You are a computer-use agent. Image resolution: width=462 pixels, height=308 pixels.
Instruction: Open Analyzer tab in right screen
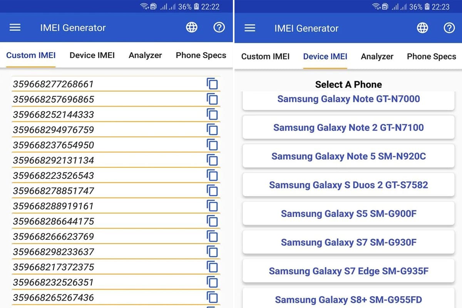coord(377,56)
